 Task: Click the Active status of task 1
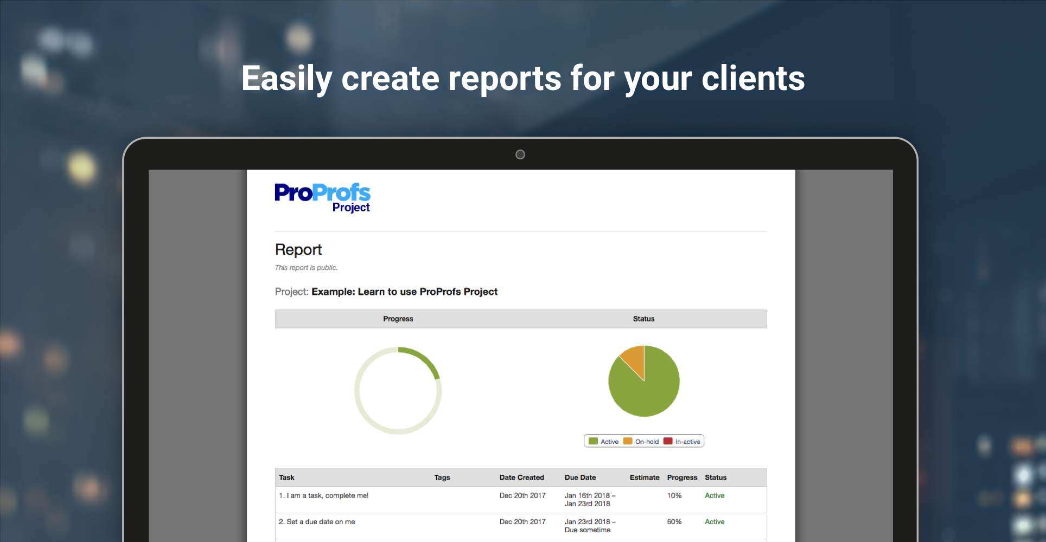click(x=715, y=495)
